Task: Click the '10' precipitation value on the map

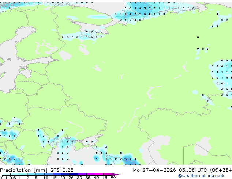Action: [x=126, y=159]
